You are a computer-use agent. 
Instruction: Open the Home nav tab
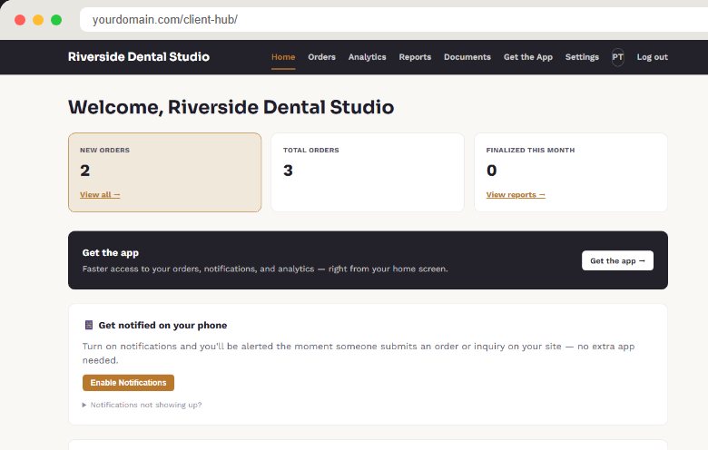[283, 57]
